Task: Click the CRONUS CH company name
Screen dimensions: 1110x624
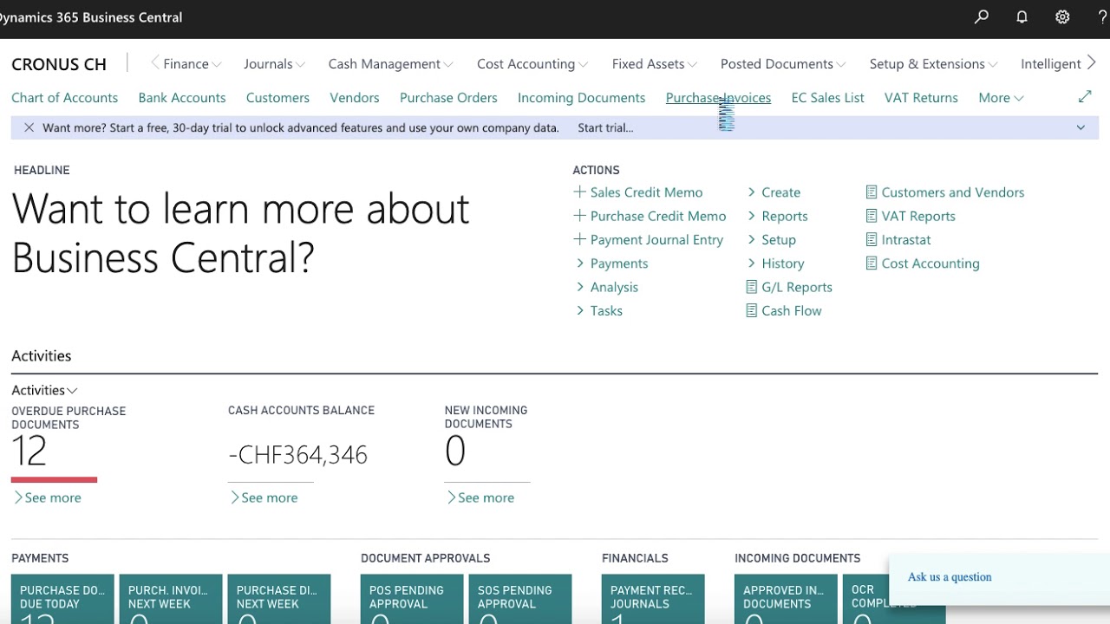Action: pyautogui.click(x=59, y=64)
